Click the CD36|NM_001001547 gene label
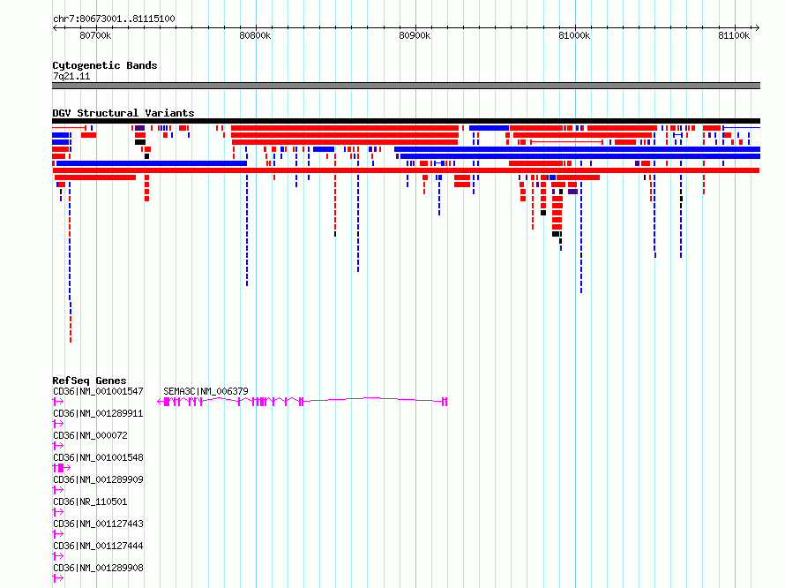This screenshot has height=588, width=785. (98, 391)
